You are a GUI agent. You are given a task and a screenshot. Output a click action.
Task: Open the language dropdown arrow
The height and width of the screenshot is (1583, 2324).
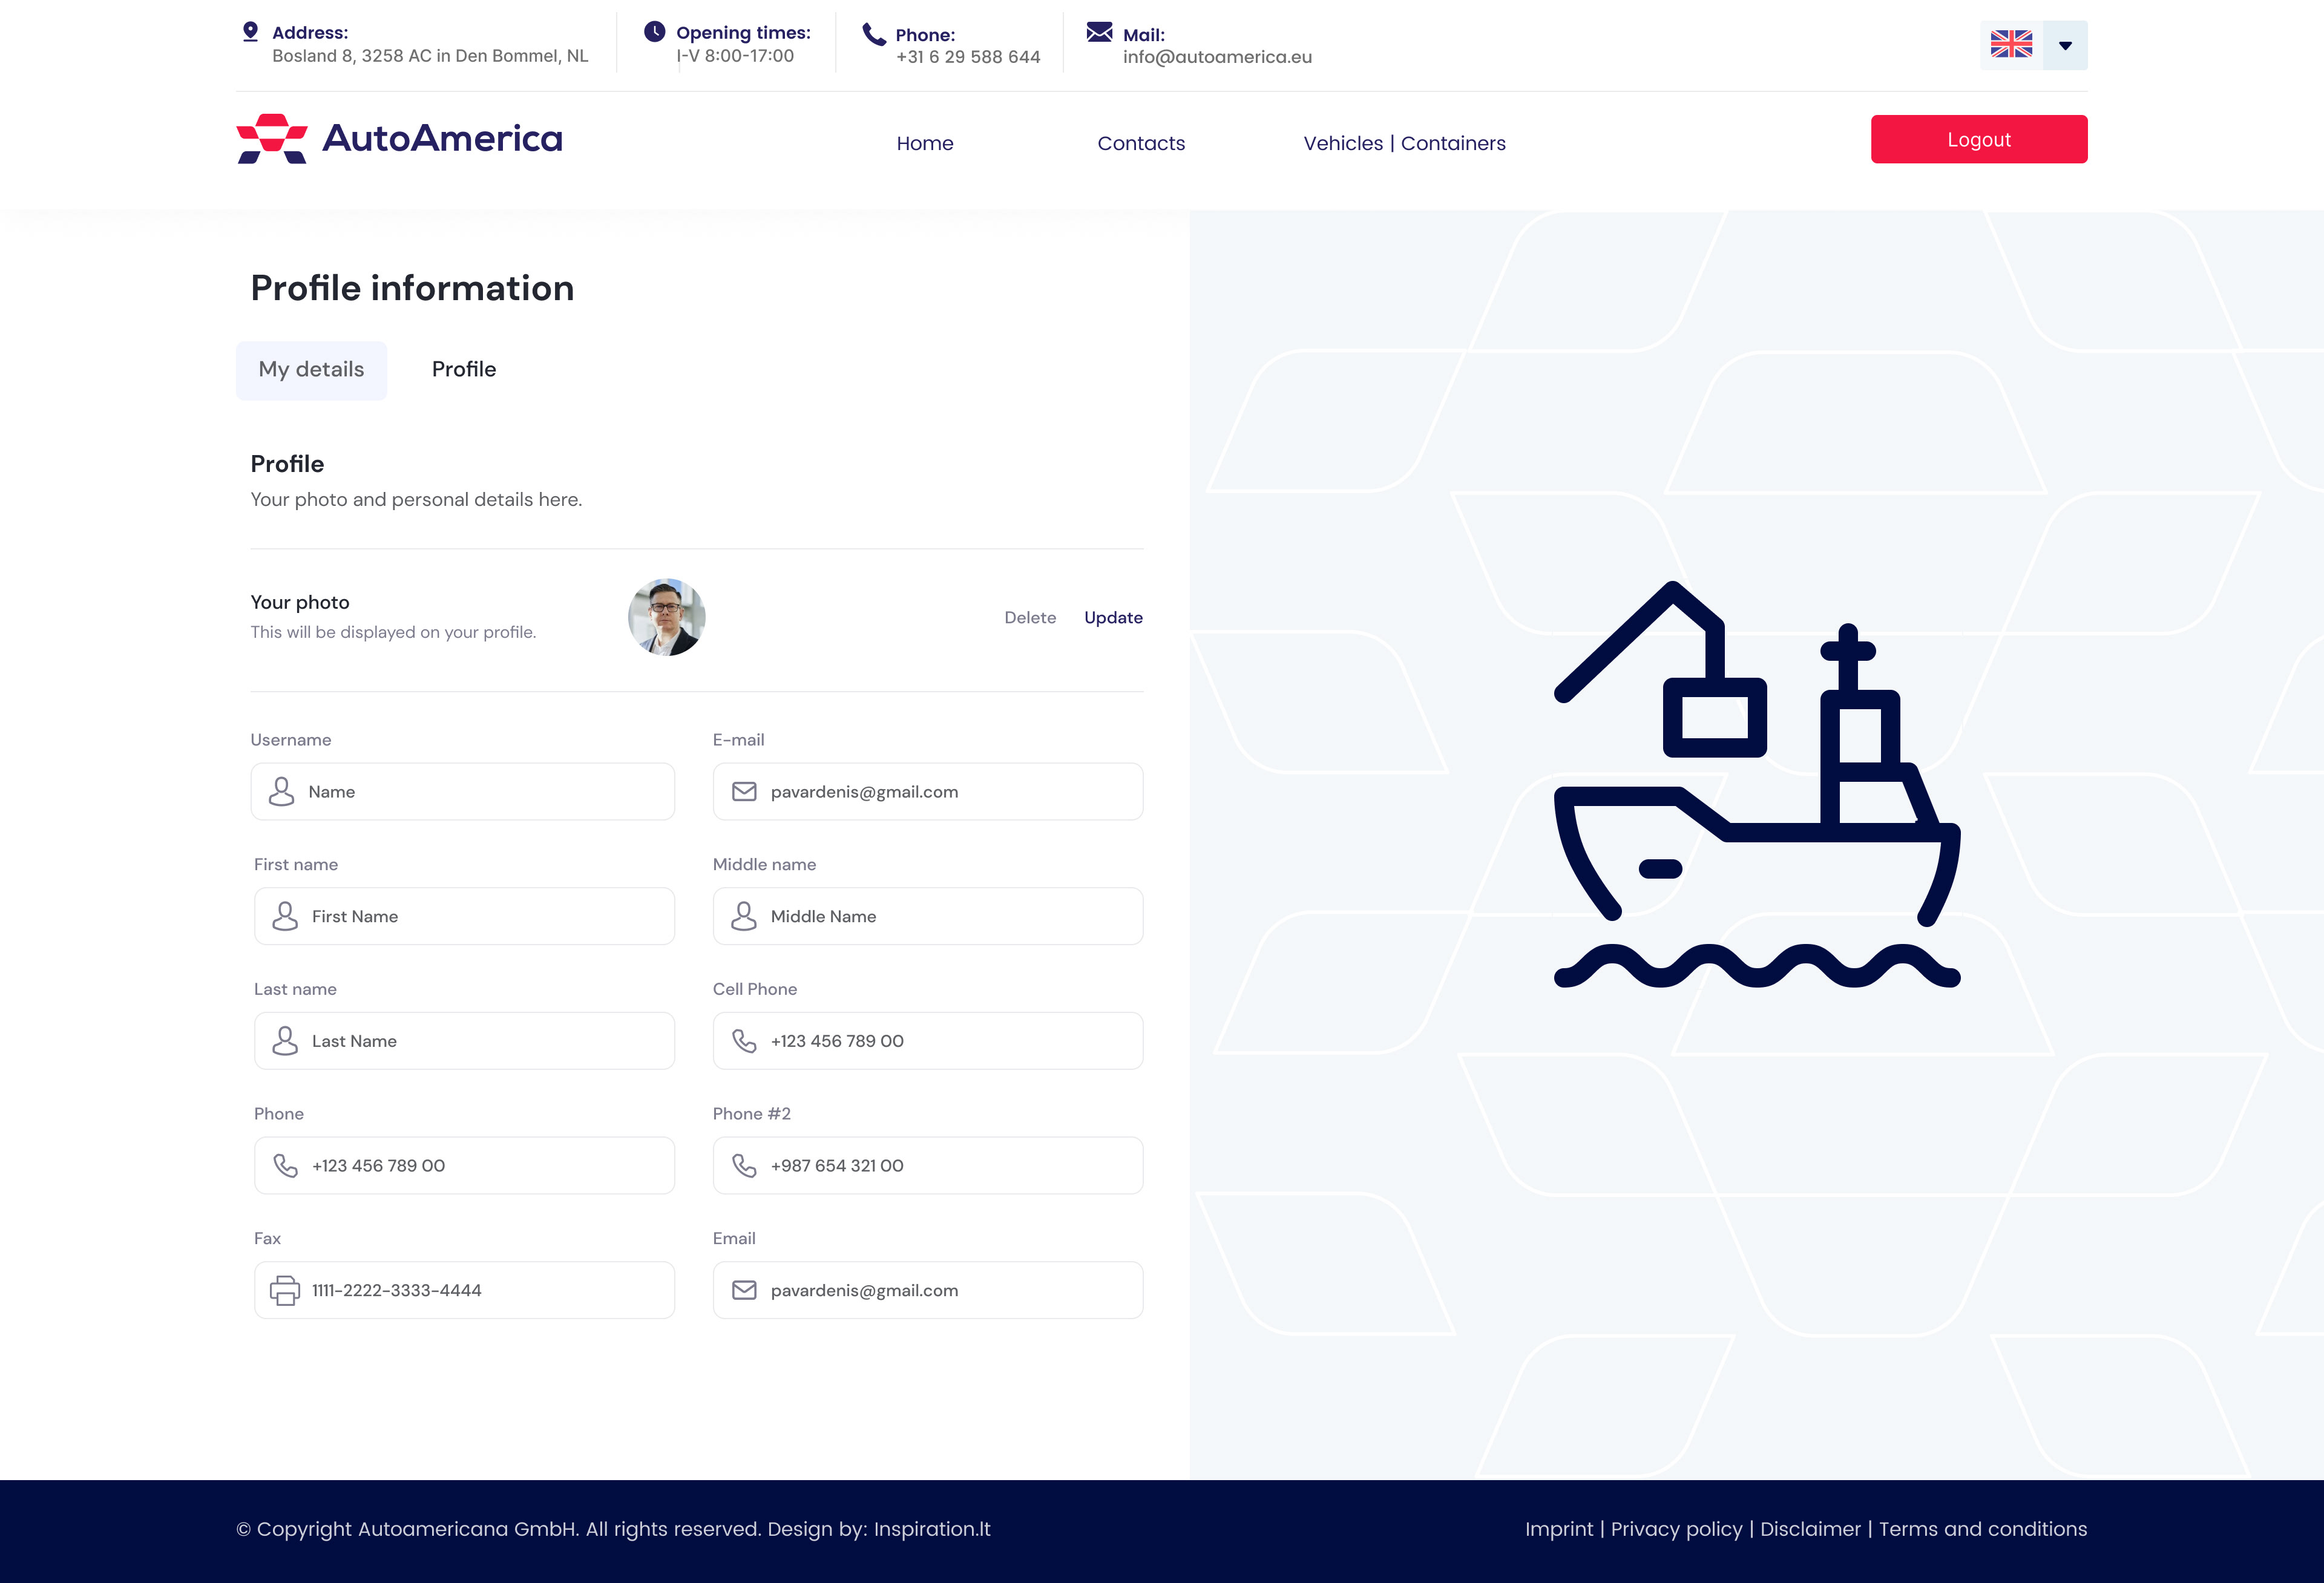click(x=2065, y=45)
